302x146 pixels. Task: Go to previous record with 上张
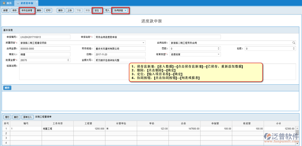(x=69, y=11)
